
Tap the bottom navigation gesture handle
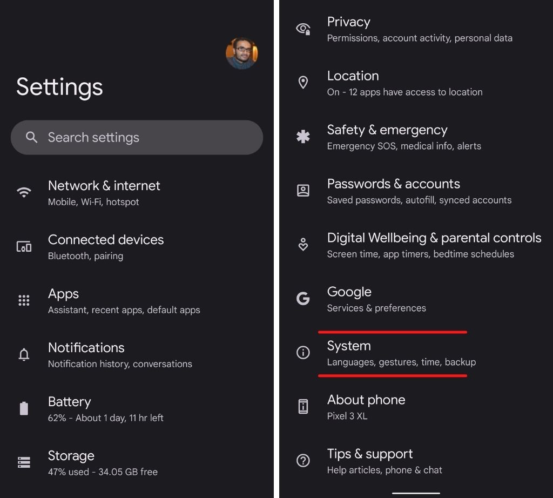pos(416,493)
